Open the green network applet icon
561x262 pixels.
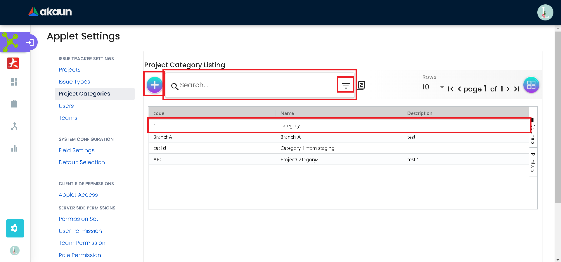[10, 42]
